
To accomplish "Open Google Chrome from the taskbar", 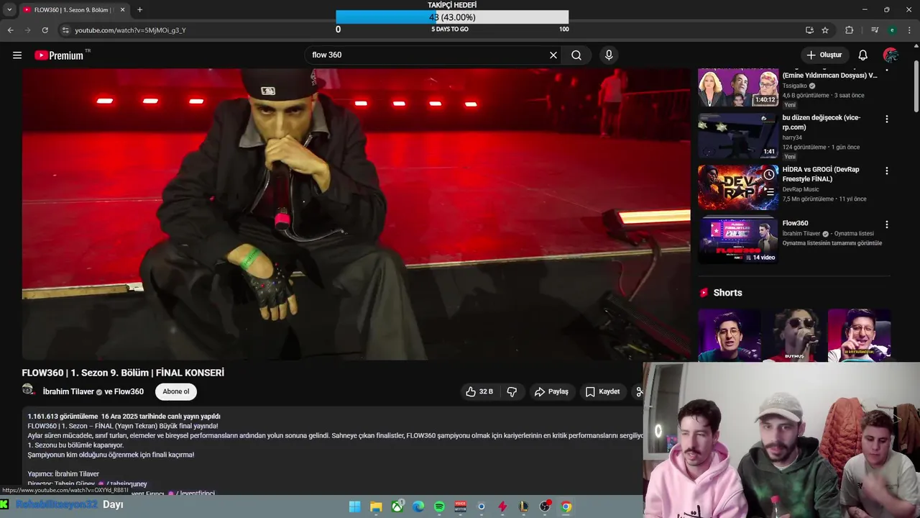I will [566, 506].
